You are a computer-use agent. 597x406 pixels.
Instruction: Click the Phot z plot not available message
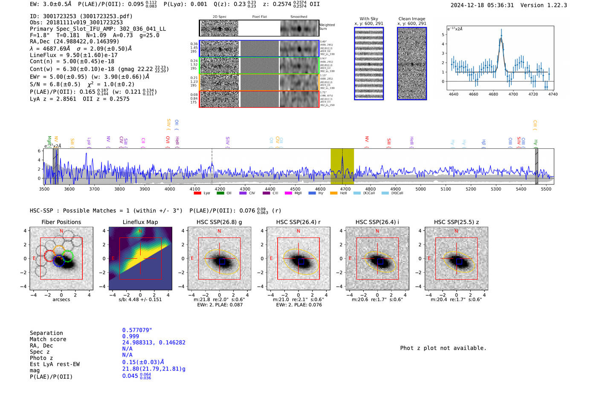(x=443, y=348)
